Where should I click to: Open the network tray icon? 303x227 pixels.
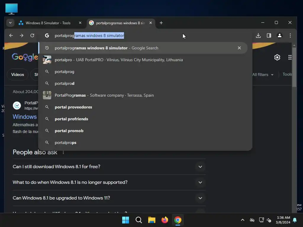[261, 220]
